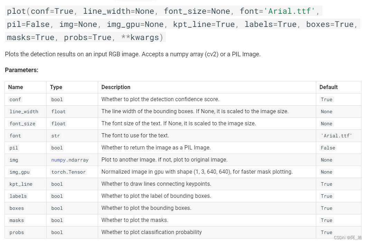Click the Name column header
Screen dimensions: 367x243
[16, 87]
